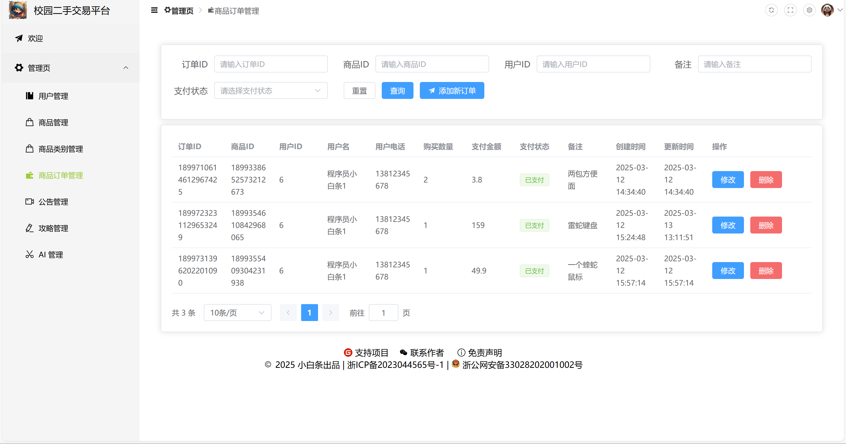The image size is (846, 444).
Task: Open the settings gear icon
Action: 809,10
